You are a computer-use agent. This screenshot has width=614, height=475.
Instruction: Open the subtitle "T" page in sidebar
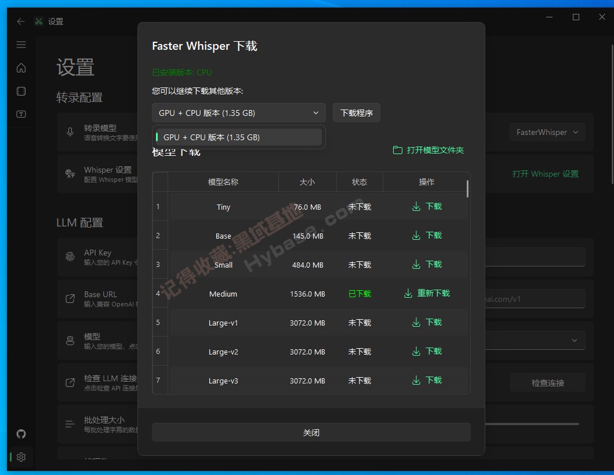click(x=21, y=114)
